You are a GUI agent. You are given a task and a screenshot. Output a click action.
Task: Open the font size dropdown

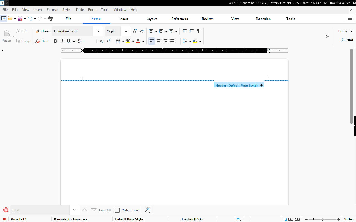[x=126, y=31]
